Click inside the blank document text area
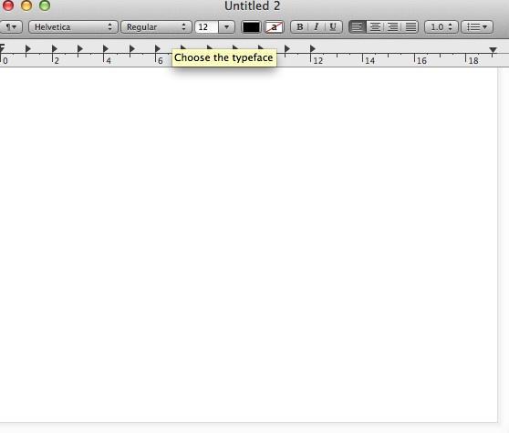This screenshot has height=433, width=509. (x=248, y=245)
